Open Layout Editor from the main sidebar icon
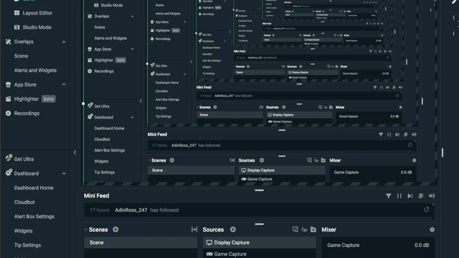Image resolution: width=459 pixels, height=258 pixels. (x=17, y=13)
